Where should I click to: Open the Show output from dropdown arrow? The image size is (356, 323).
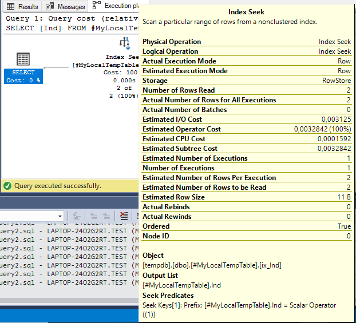tap(60, 216)
